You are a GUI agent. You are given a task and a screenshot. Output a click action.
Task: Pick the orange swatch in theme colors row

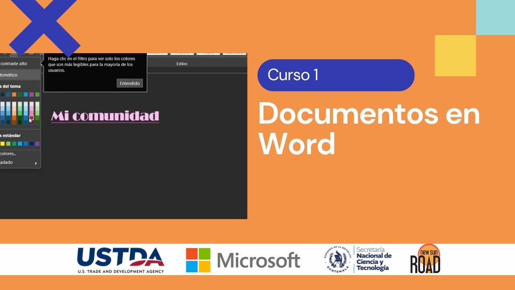pos(14,95)
